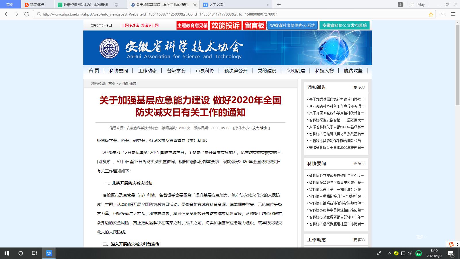The width and height of the screenshot is (460, 259).
Task: Click the page vertical scrollbar thumb
Action: pos(457,65)
